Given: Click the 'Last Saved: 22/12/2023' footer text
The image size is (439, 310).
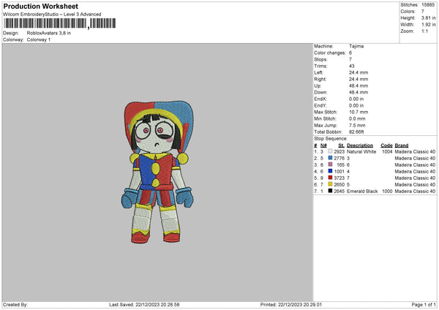Looking at the screenshot, I should click(x=144, y=305).
